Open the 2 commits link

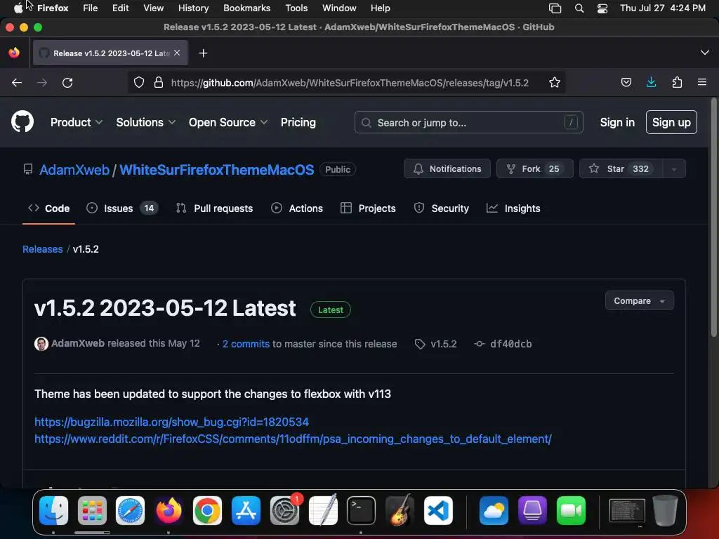point(246,344)
